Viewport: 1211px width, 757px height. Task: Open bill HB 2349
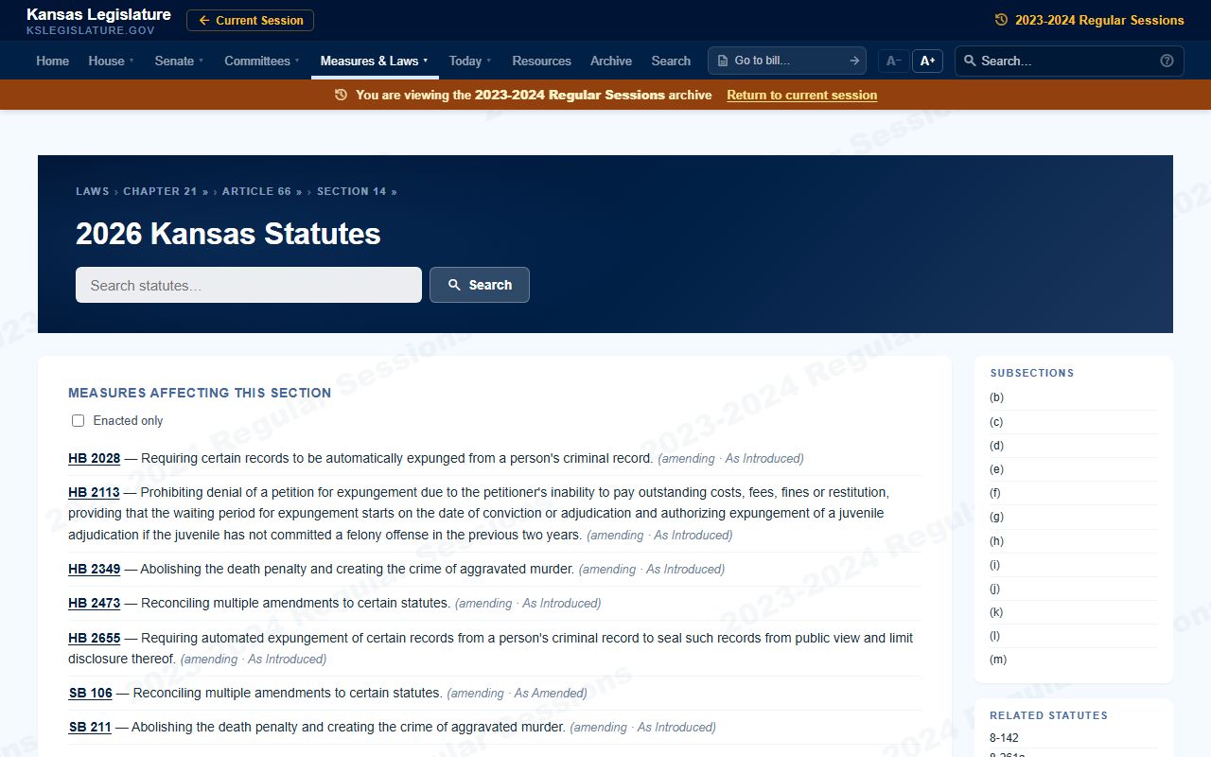click(x=95, y=569)
